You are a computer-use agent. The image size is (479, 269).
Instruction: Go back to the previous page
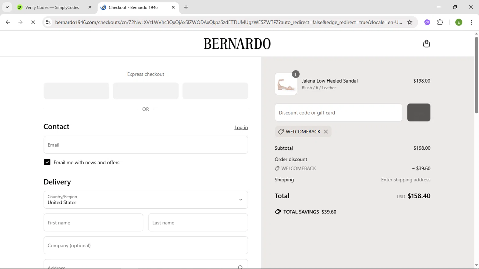[x=8, y=22]
